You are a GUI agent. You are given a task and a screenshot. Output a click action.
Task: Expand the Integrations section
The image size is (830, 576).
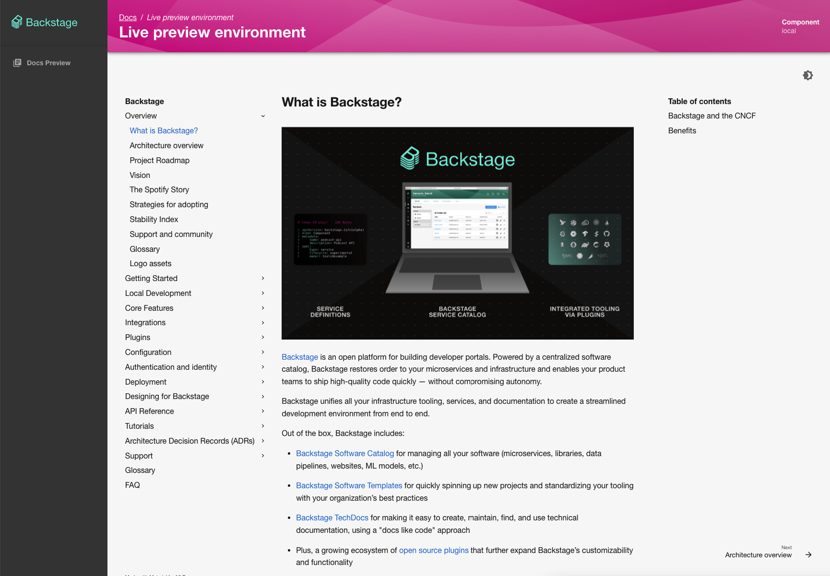[x=263, y=323]
